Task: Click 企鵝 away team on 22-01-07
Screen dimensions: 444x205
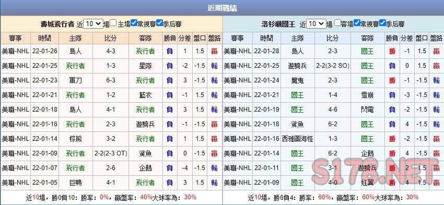Action: (x=145, y=168)
